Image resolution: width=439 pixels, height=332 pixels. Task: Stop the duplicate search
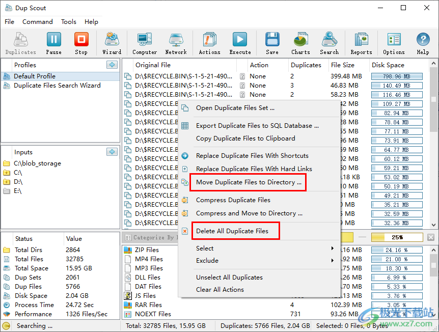[81, 43]
